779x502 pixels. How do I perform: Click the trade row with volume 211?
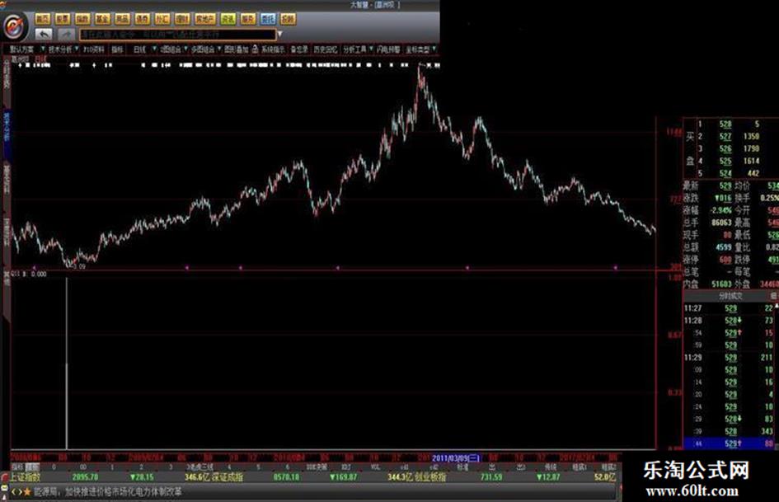[x=729, y=358]
